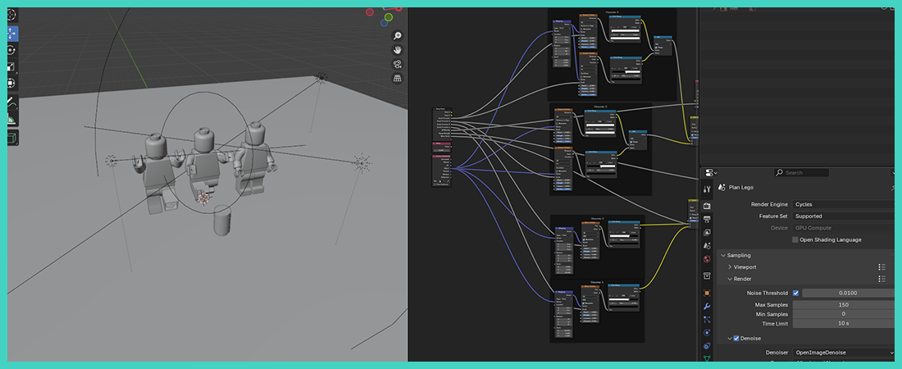Open the Render properties tab
Image resolution: width=902 pixels, height=369 pixels.
(707, 206)
